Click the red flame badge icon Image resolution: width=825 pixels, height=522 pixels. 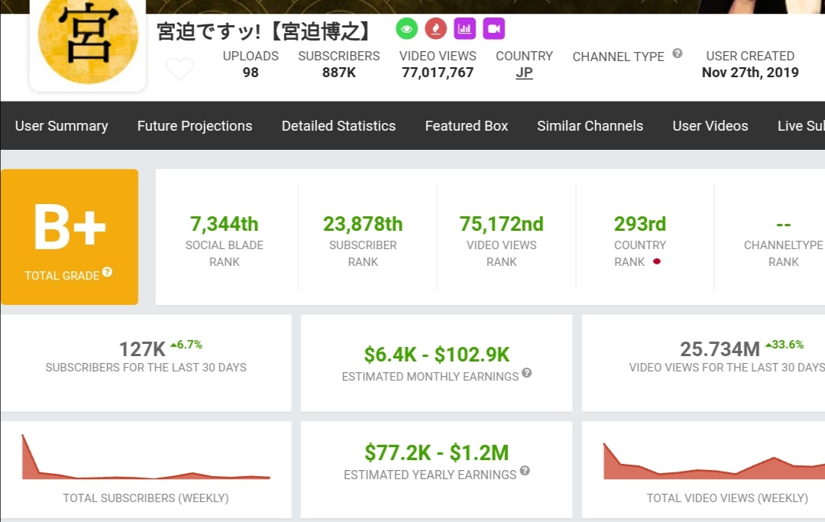[x=435, y=28]
